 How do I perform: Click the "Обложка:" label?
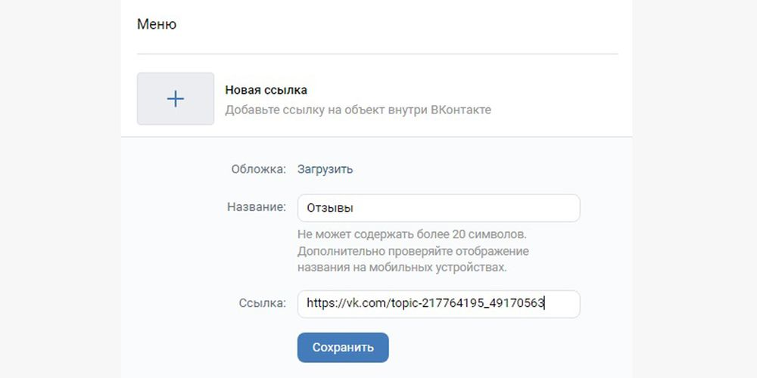[x=258, y=169]
